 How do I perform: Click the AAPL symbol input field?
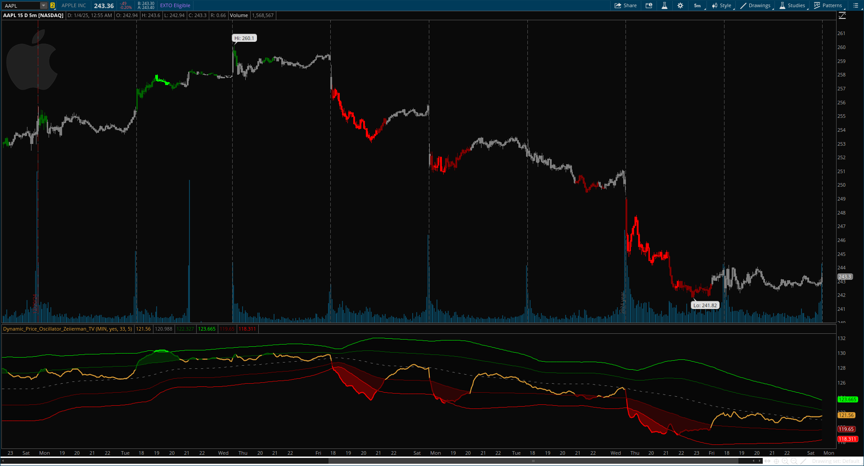(x=21, y=5)
